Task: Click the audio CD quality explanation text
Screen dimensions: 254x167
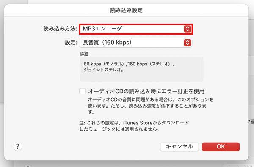Action: click(x=150, y=106)
